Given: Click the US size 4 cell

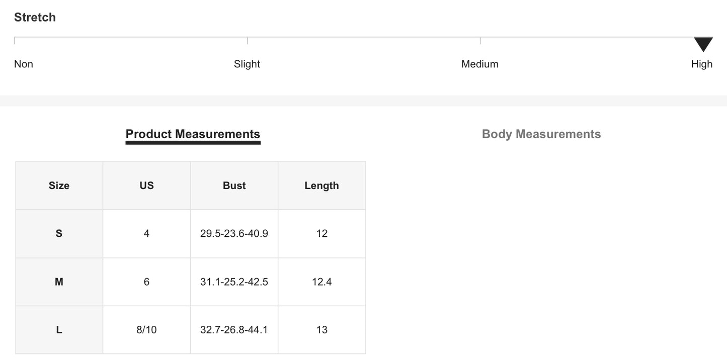Looking at the screenshot, I should pos(146,234).
